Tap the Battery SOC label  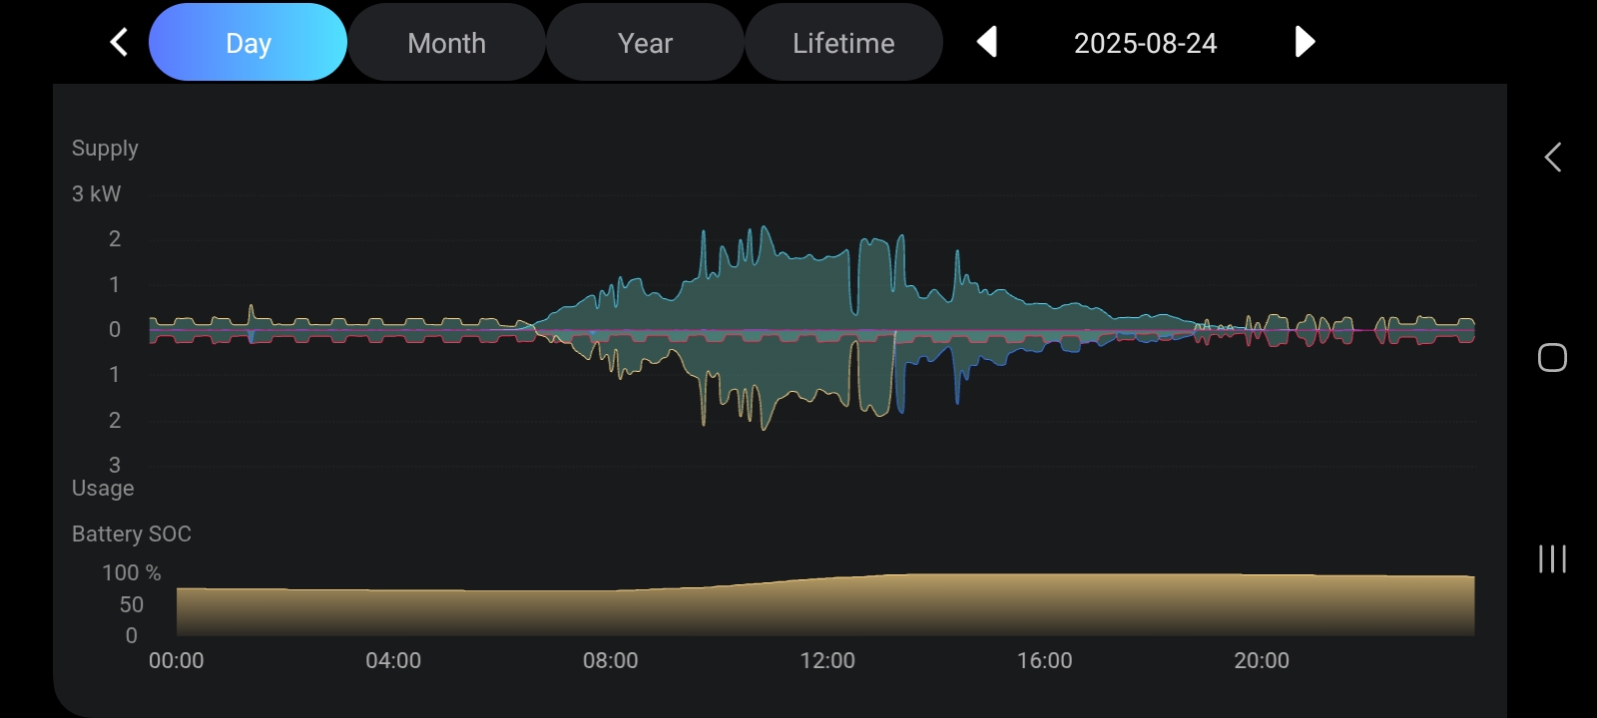[131, 534]
